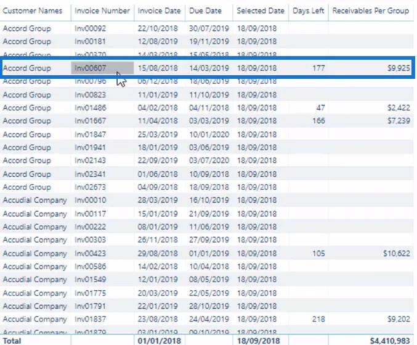417x345 pixels.
Task: Click Days Left value 47
Action: [320, 108]
